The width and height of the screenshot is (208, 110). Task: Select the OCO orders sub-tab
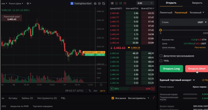click(x=4, y=106)
